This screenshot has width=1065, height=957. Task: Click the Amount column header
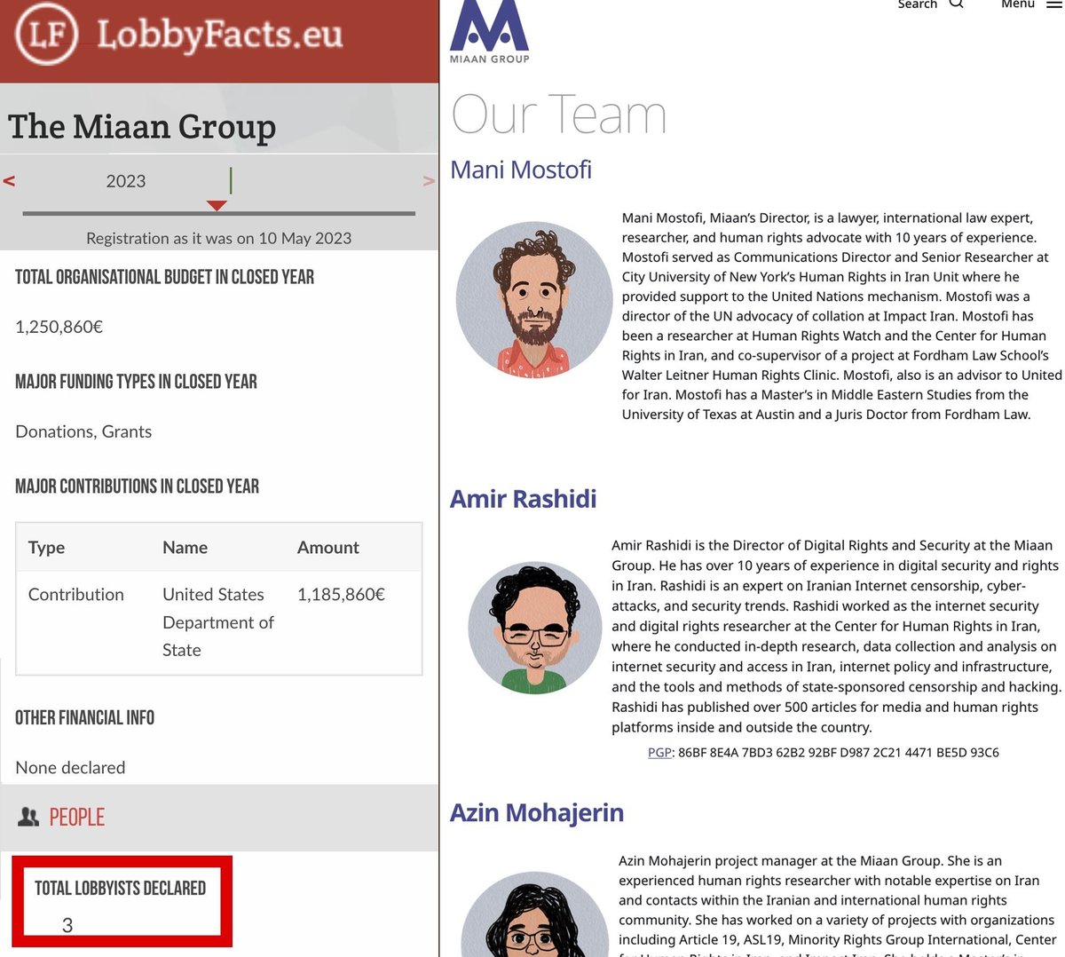[328, 548]
